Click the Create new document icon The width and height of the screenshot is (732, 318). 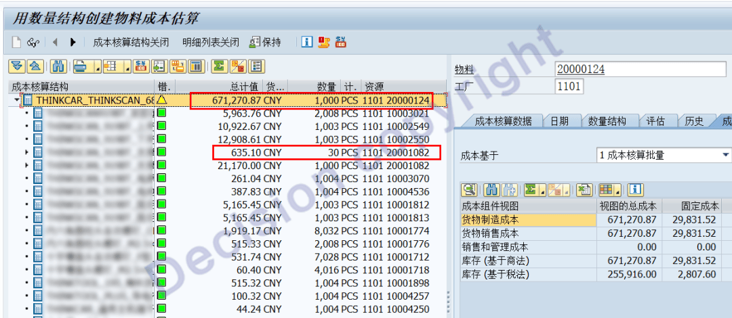(17, 42)
